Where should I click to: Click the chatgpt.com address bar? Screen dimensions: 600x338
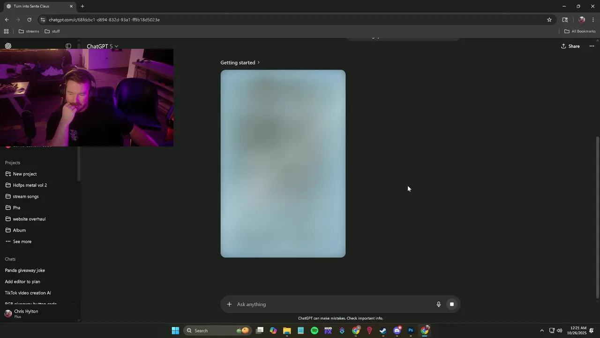point(295,20)
